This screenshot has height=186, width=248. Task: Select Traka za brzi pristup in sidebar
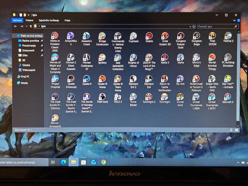29,36
